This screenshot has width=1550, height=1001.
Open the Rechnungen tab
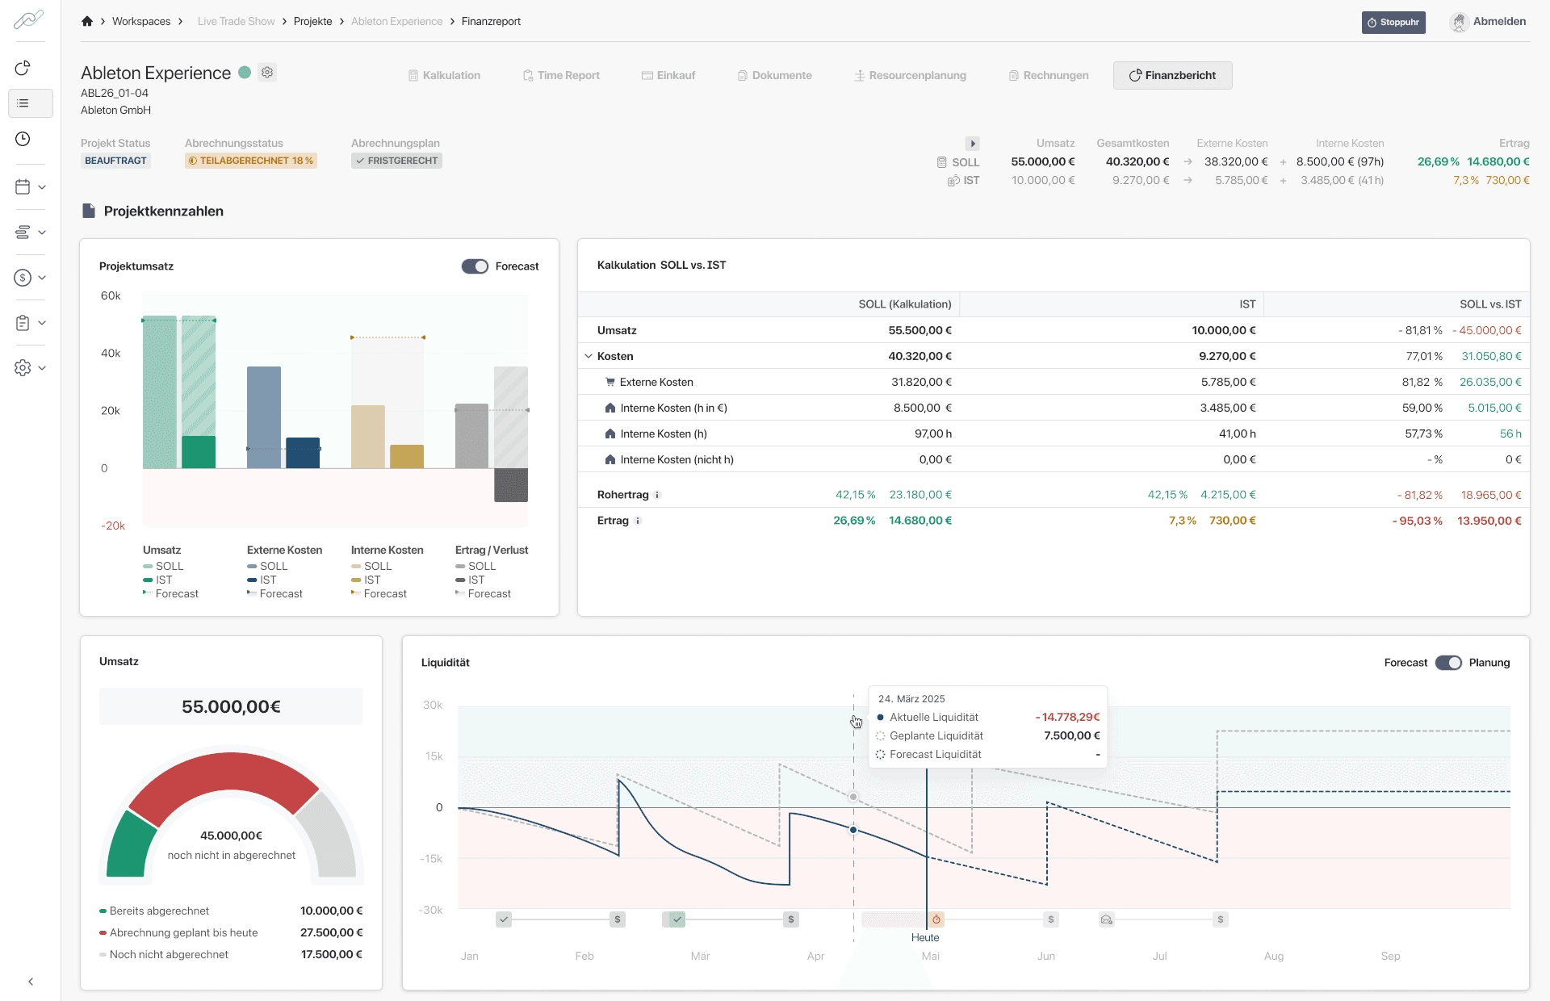(1048, 75)
